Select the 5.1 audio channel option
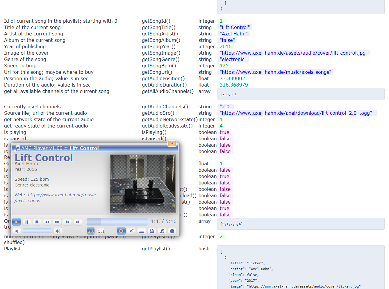 click(x=101, y=231)
